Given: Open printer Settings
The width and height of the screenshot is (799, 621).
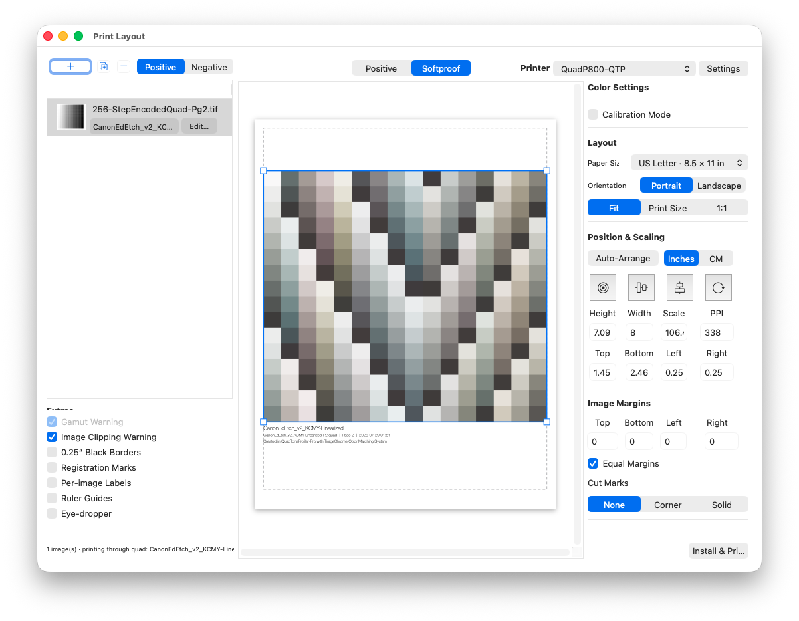Looking at the screenshot, I should point(723,68).
